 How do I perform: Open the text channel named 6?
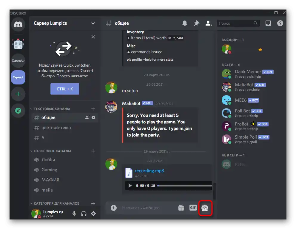[x=65, y=138]
